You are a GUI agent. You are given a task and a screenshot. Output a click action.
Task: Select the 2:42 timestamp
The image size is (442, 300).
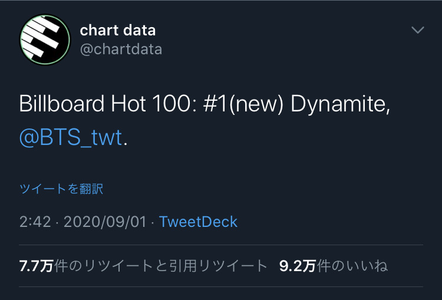point(35,222)
